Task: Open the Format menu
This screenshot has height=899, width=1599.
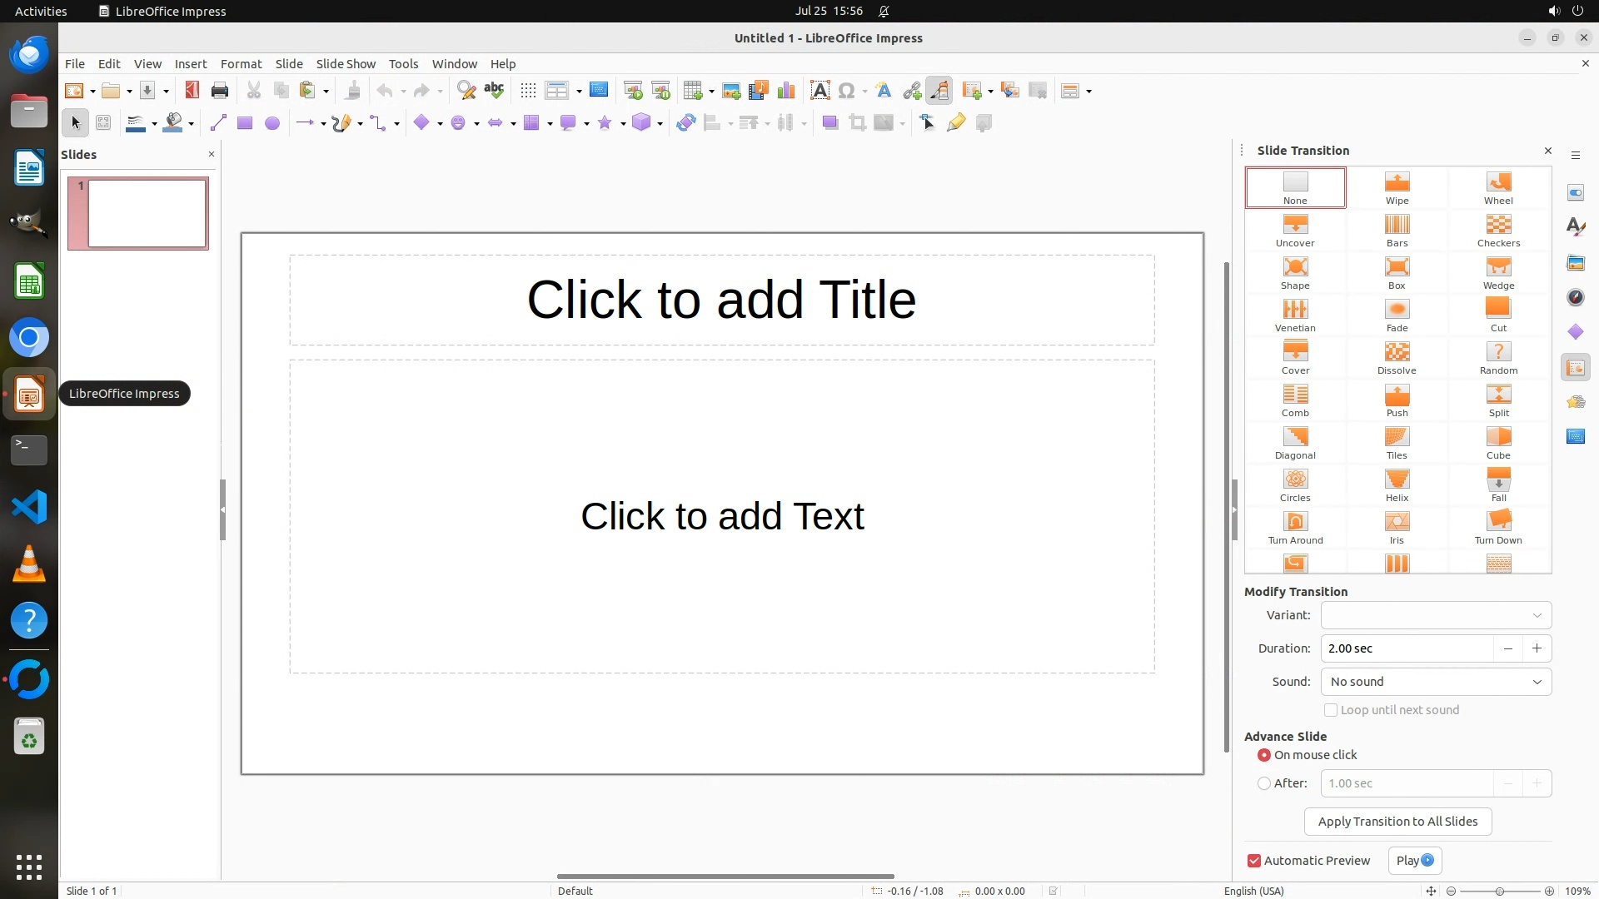Action: 241,64
